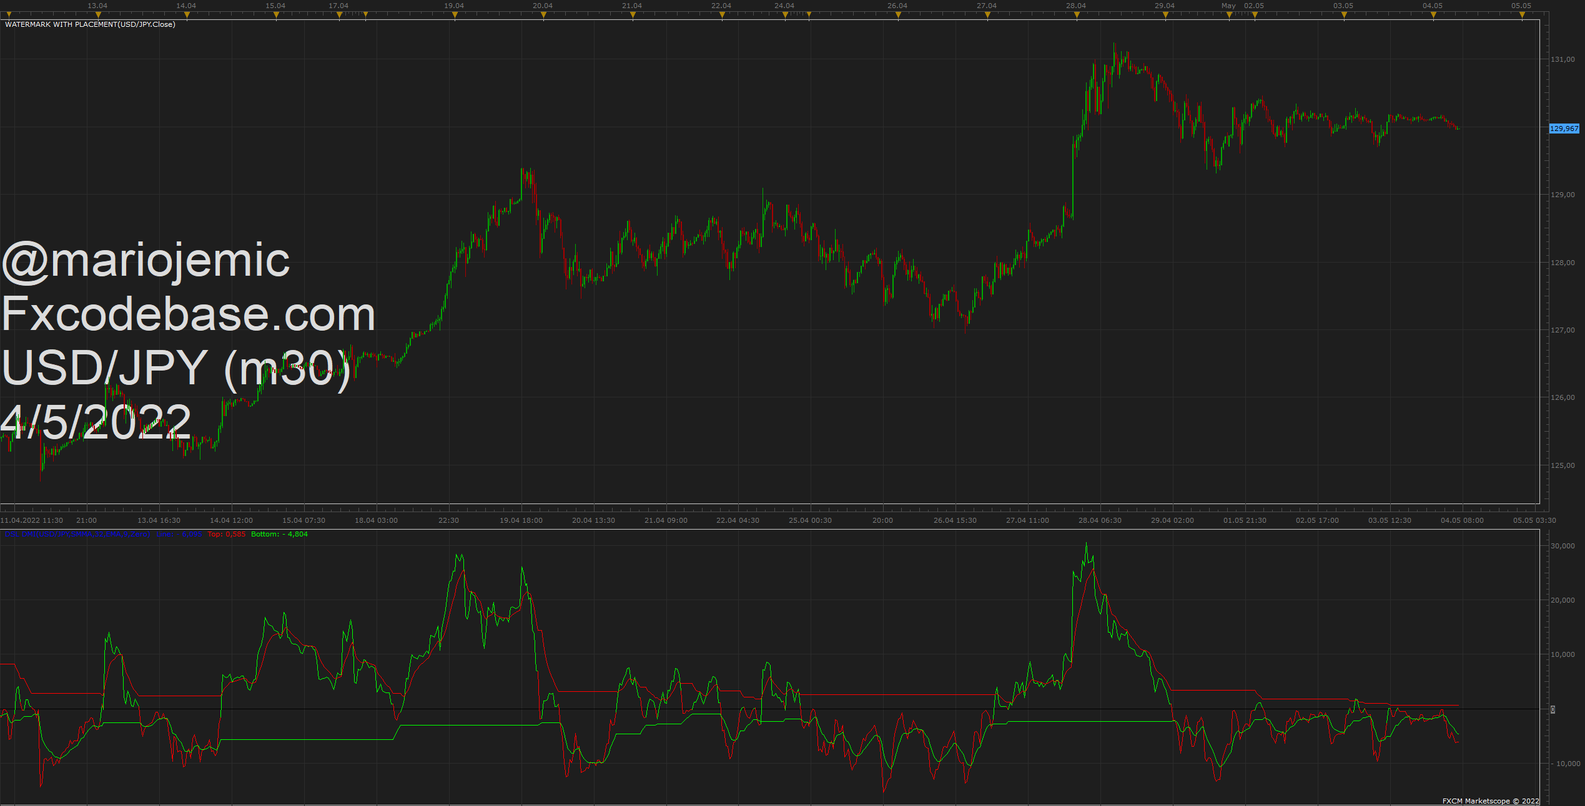
Task: Click the 03.05 12:30 time label
Action: coord(1390,520)
